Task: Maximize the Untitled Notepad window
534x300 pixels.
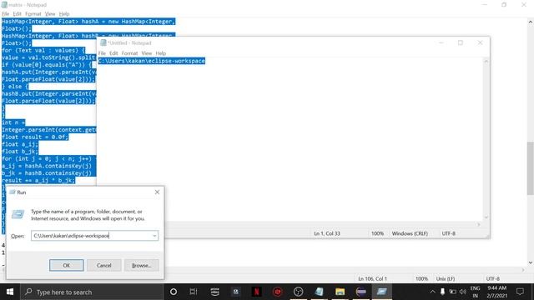Action: 461,42
